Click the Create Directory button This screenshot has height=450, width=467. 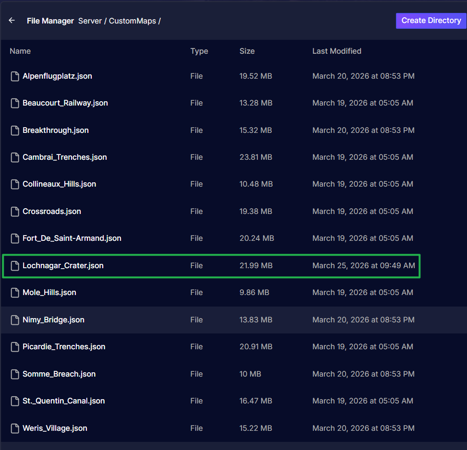pos(431,21)
